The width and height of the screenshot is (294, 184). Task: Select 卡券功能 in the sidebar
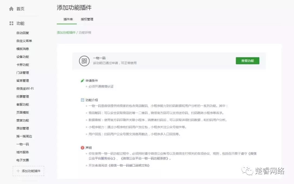[x=23, y=65]
